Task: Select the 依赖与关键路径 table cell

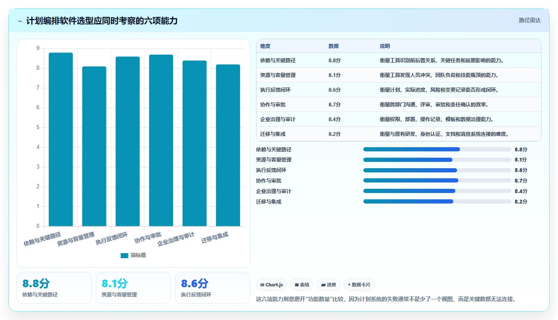Action: point(278,61)
